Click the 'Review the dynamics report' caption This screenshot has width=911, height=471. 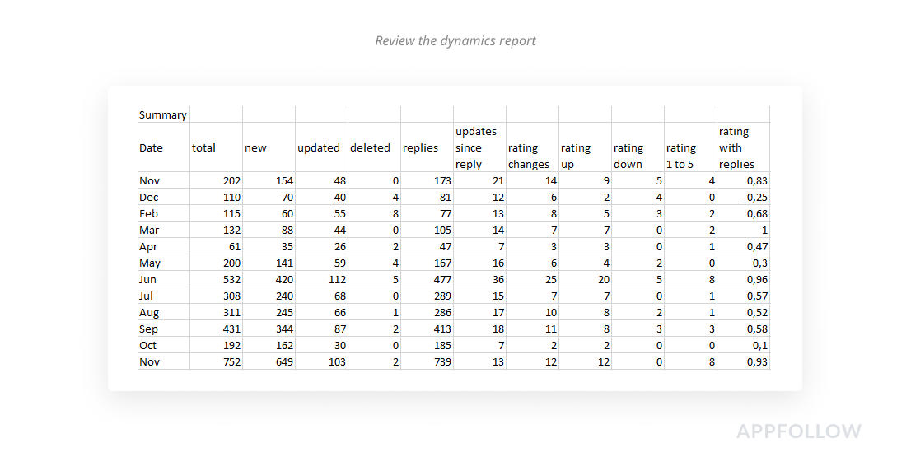455,40
